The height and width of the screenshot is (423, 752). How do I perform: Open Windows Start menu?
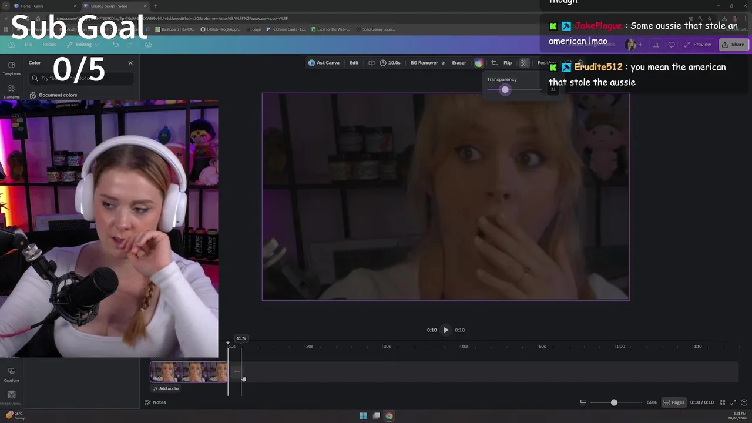point(363,416)
